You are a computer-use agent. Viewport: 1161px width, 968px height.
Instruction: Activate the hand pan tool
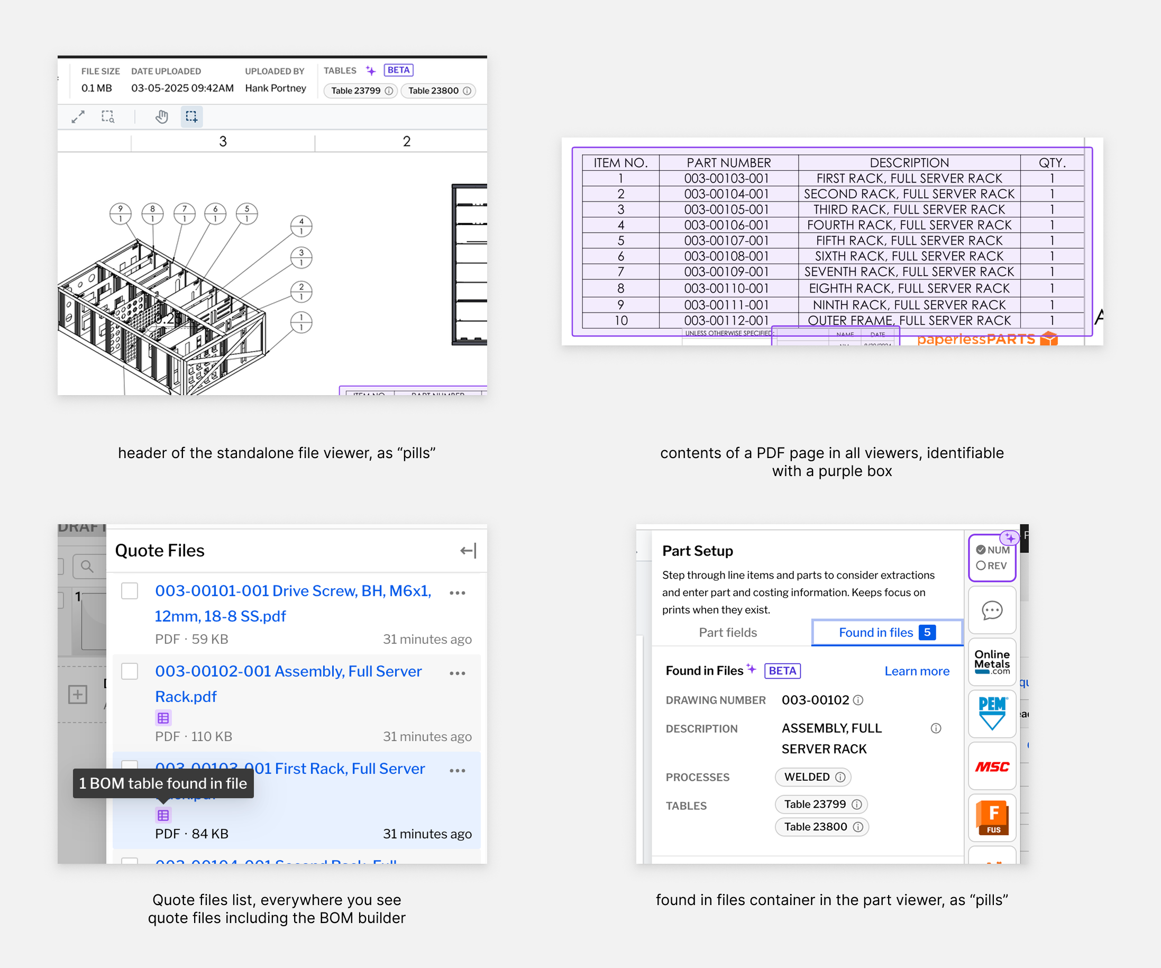pyautogui.click(x=161, y=117)
